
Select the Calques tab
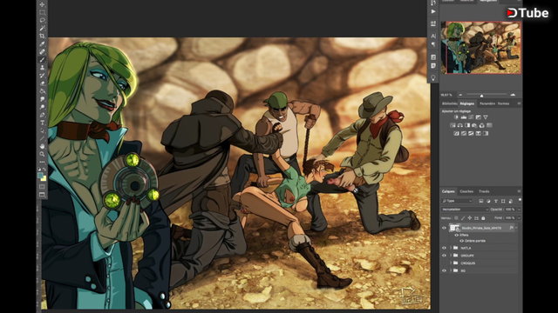pos(448,191)
